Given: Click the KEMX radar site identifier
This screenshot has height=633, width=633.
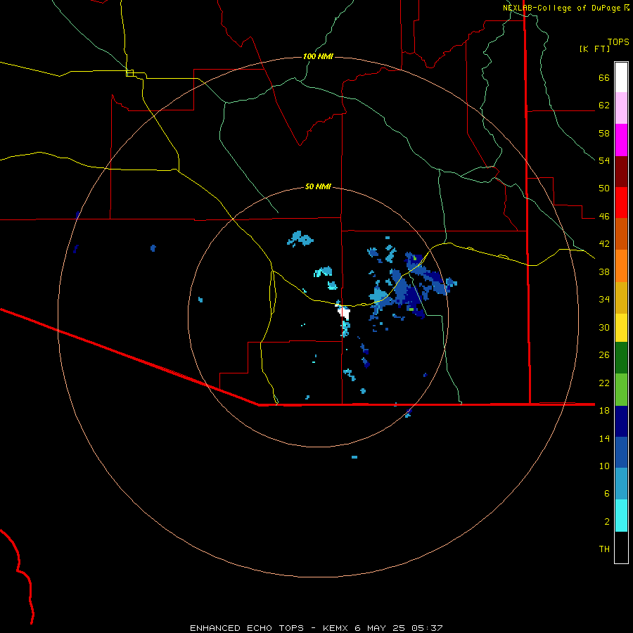Looking at the screenshot, I should pos(337,628).
